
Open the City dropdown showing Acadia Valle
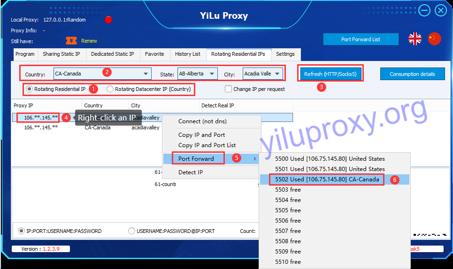(x=263, y=74)
